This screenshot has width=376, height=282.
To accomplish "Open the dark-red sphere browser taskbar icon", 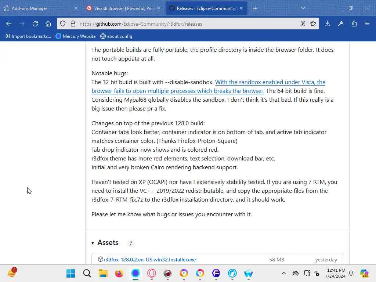I will pyautogui.click(x=167, y=273).
